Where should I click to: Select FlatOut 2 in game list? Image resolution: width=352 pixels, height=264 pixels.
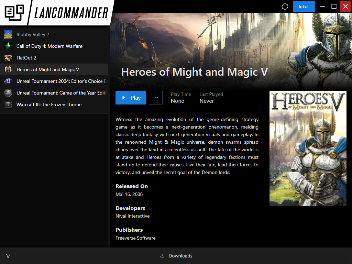coord(54,58)
